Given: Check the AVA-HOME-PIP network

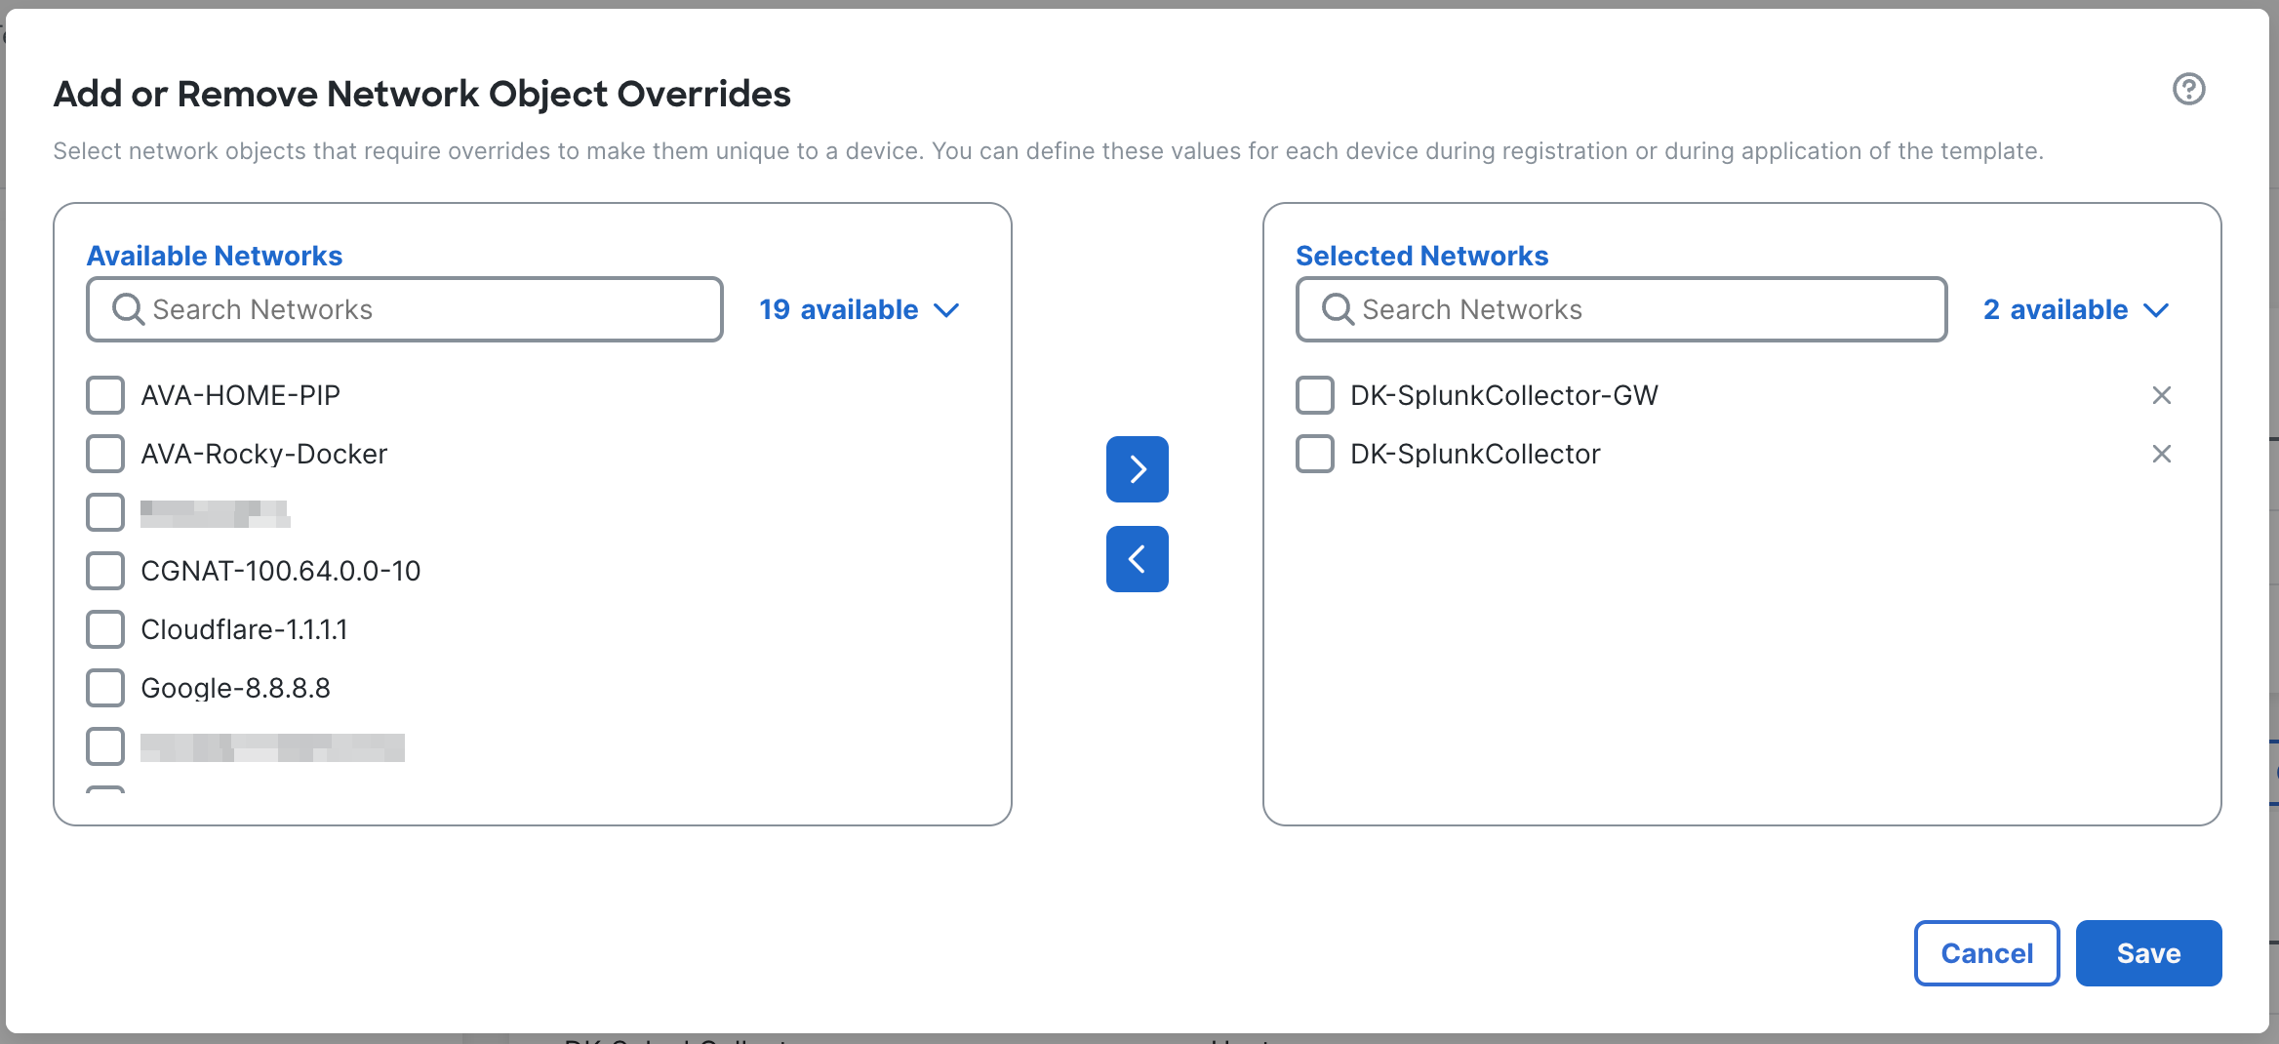Looking at the screenshot, I should [x=104, y=395].
